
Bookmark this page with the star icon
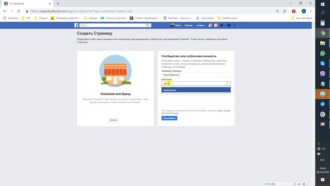(x=285, y=11)
